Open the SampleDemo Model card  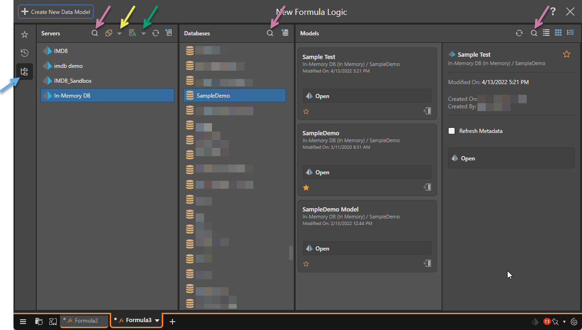[x=367, y=249]
